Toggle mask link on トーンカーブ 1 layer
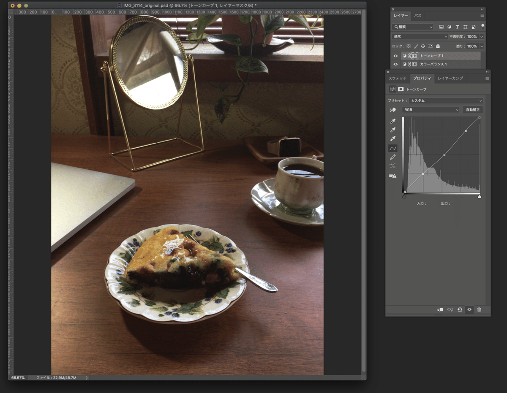Screen dimensions: 507x393 click(x=410, y=56)
